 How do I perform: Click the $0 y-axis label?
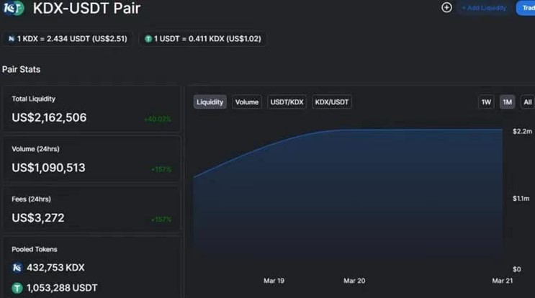pyautogui.click(x=516, y=269)
